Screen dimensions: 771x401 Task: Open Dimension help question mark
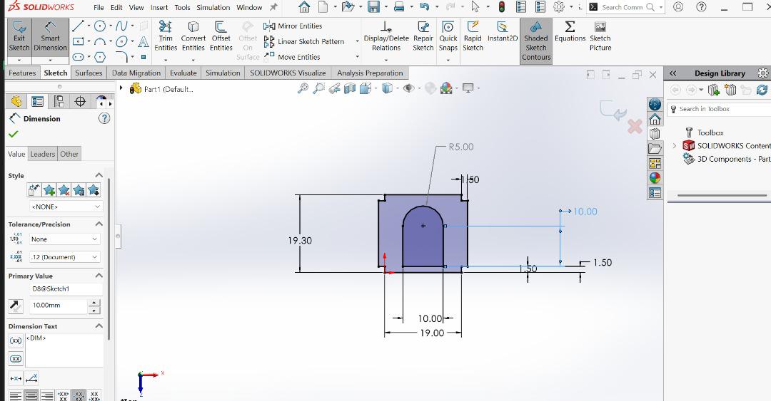(x=104, y=118)
